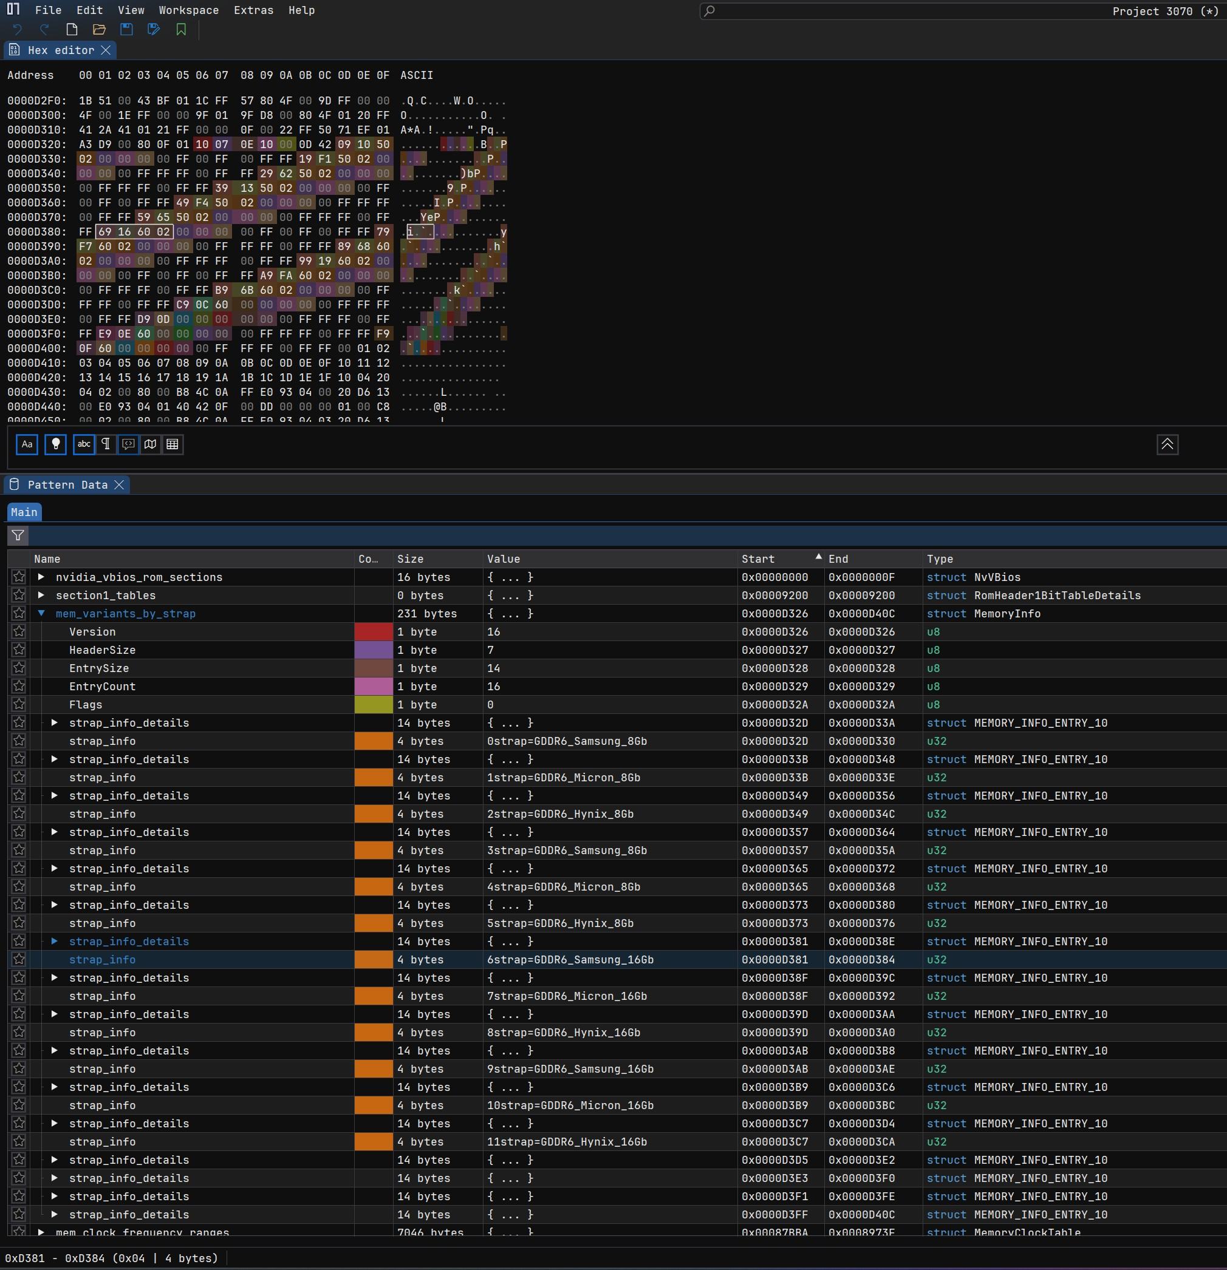
Task: Open the Extras menu
Action: tap(253, 10)
